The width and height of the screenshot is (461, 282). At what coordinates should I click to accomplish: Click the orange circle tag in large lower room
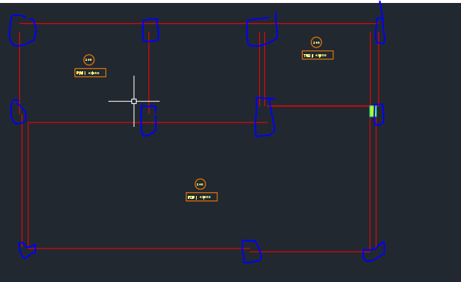(x=200, y=184)
